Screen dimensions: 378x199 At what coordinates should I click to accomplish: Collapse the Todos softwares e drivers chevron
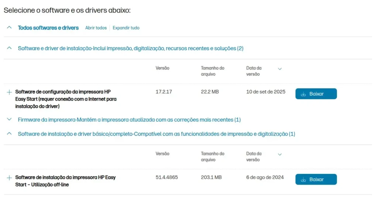click(10, 28)
